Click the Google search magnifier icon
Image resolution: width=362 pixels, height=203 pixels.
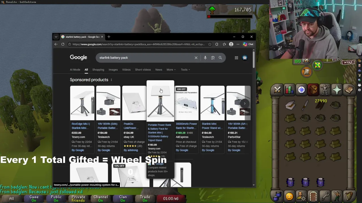pos(220,58)
